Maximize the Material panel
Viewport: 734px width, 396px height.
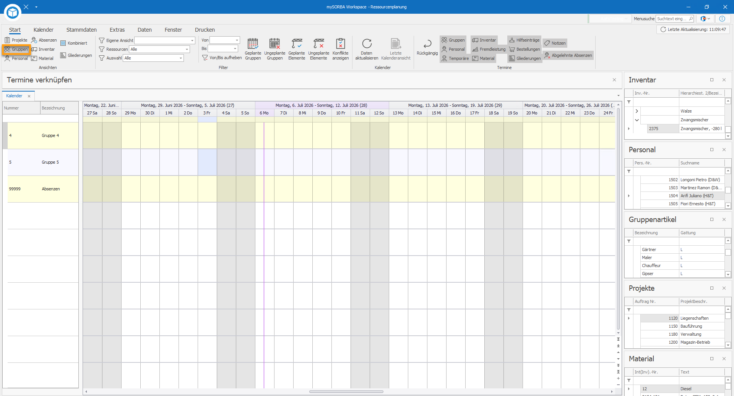(x=712, y=359)
